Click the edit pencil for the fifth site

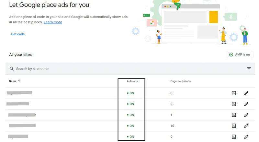[246, 136]
